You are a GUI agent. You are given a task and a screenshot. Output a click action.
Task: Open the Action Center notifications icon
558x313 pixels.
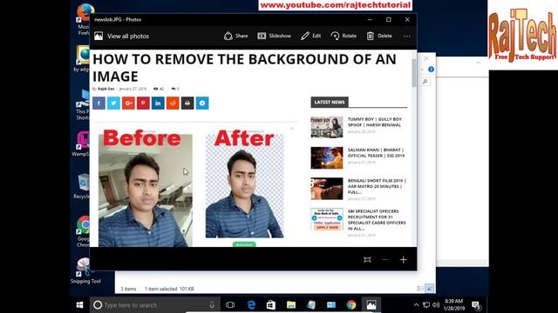pos(476,305)
